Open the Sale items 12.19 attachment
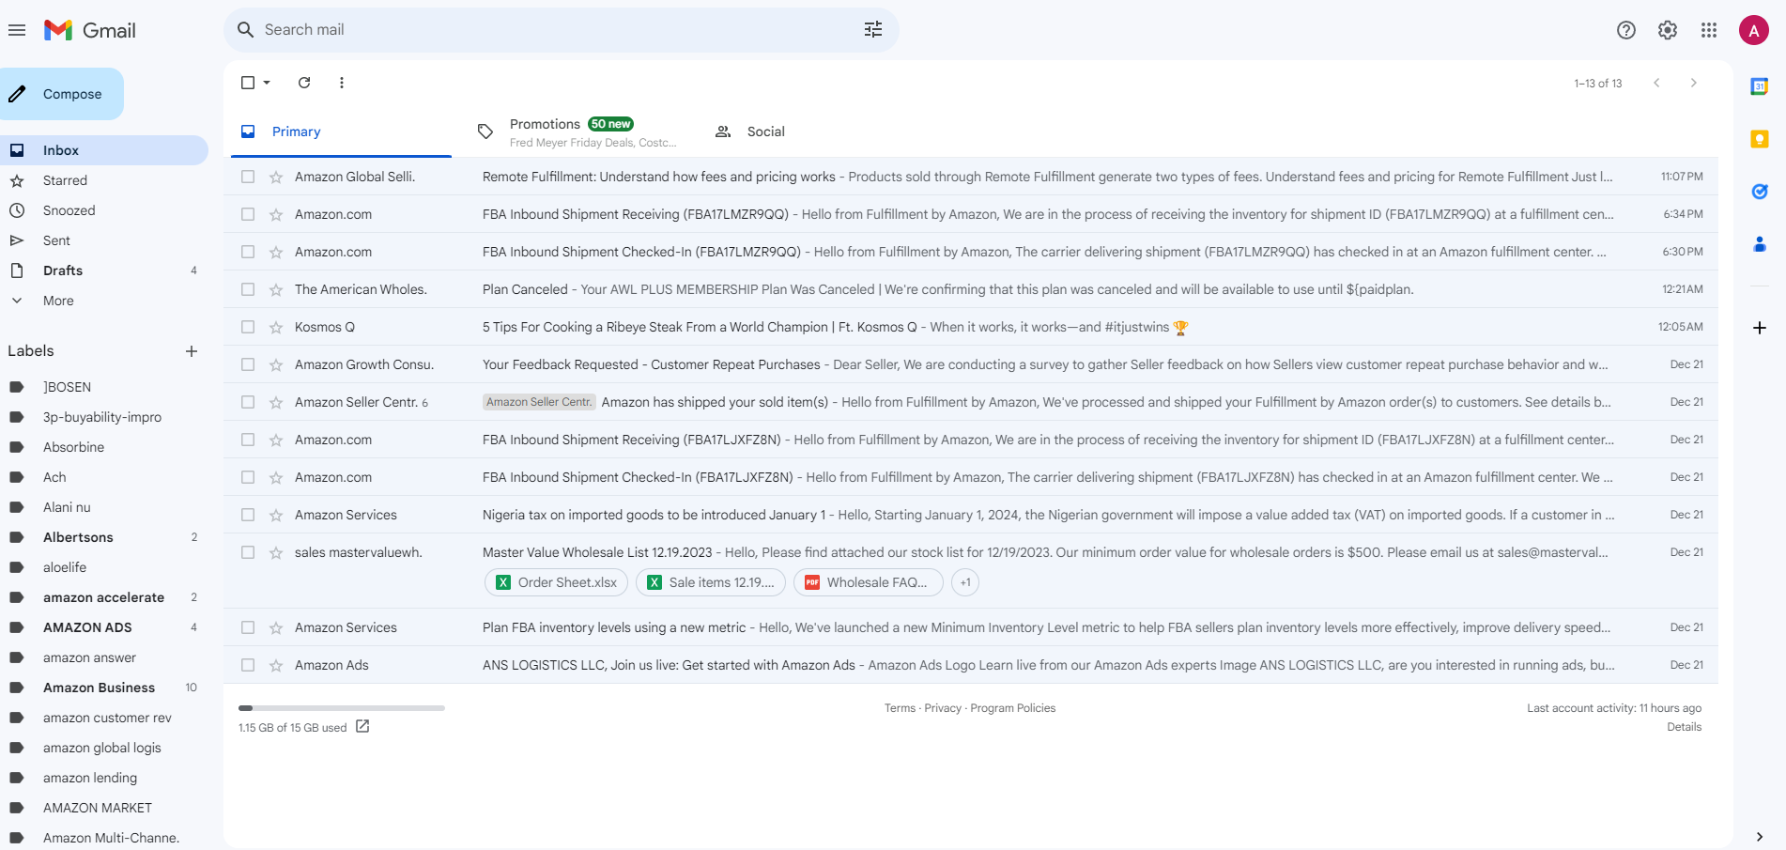This screenshot has height=850, width=1786. [710, 582]
